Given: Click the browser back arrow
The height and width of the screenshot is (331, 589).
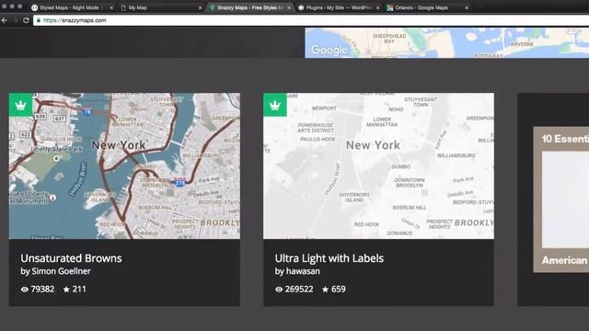Looking at the screenshot, I should point(5,20).
